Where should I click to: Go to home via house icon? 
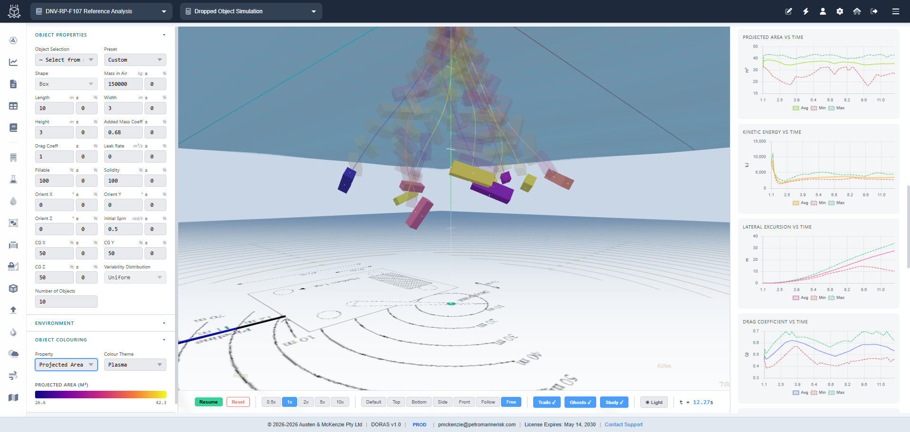(x=857, y=11)
